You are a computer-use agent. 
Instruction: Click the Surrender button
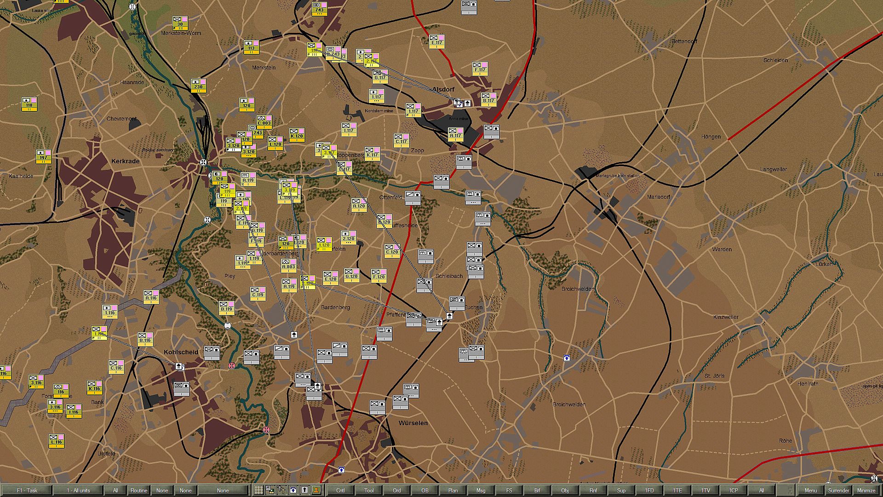838,491
